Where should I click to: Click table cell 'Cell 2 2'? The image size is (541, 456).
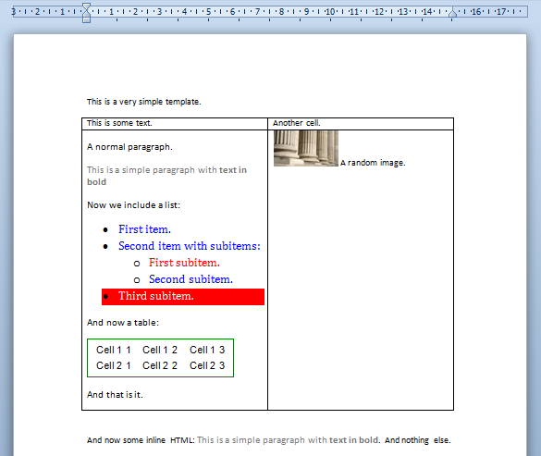pos(160,365)
